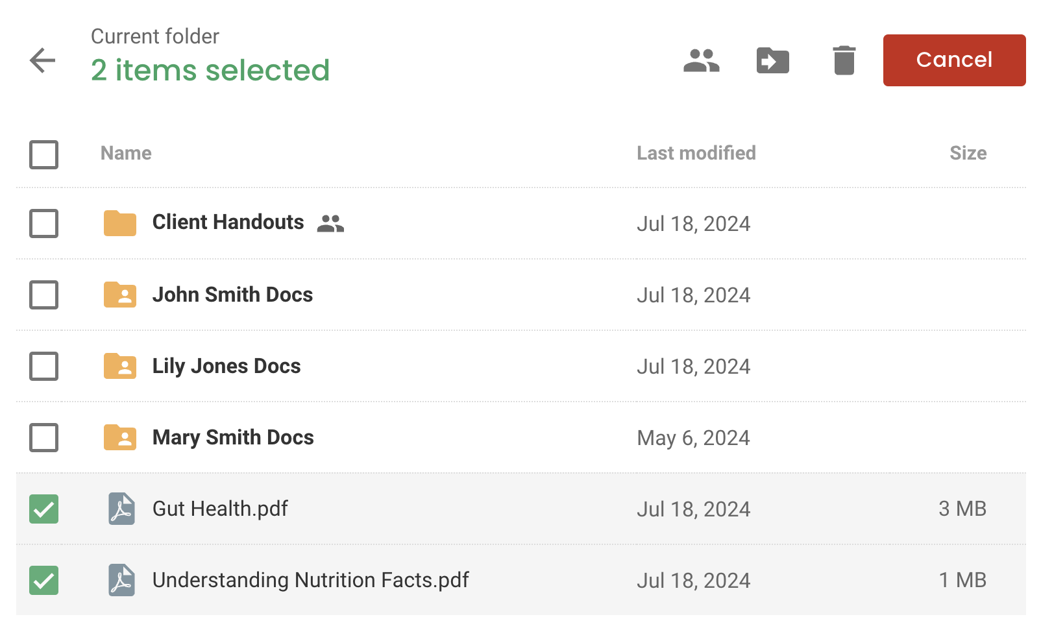Open the Mary Smith Docs folder
Viewport: 1041px width, 641px height.
pos(233,437)
